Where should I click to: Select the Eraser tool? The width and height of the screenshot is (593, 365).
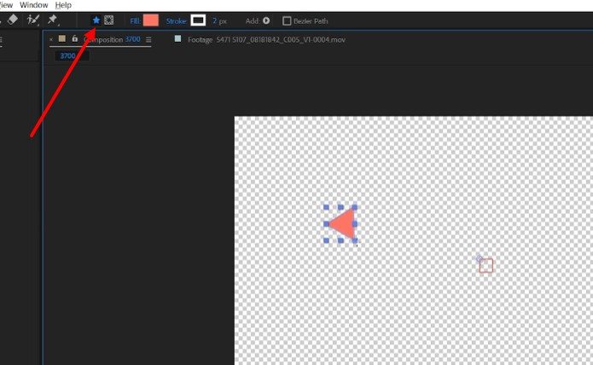pos(13,20)
